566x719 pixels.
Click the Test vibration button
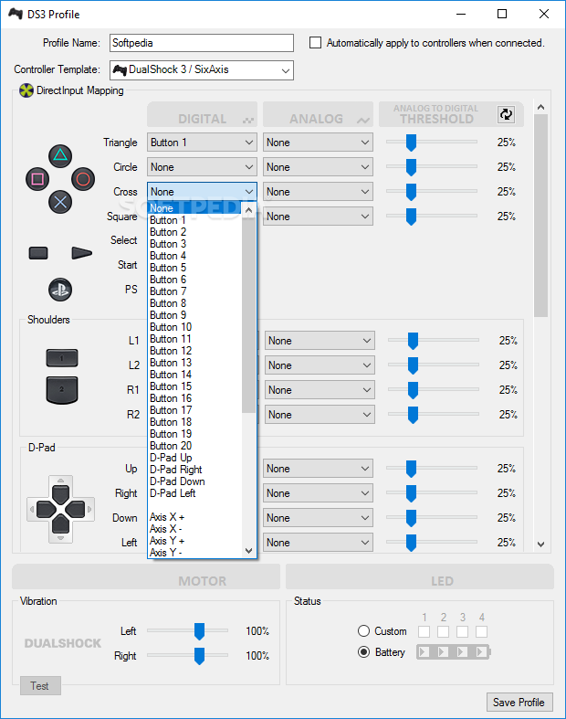(40, 685)
